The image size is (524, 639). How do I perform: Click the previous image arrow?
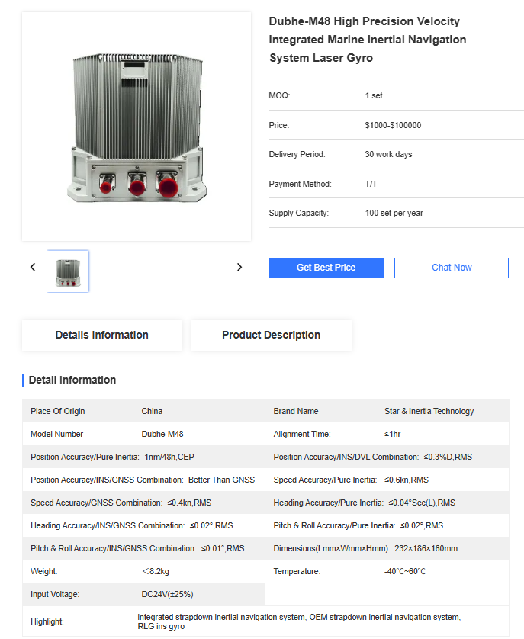click(x=33, y=268)
